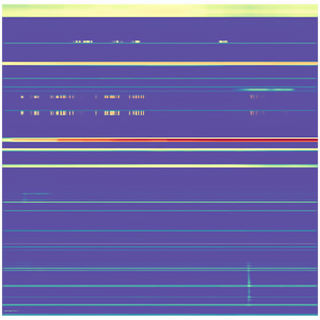This screenshot has width=320, height=320.
Task: Select the isolated first dot in upper dotted row
Action: tap(22, 96)
